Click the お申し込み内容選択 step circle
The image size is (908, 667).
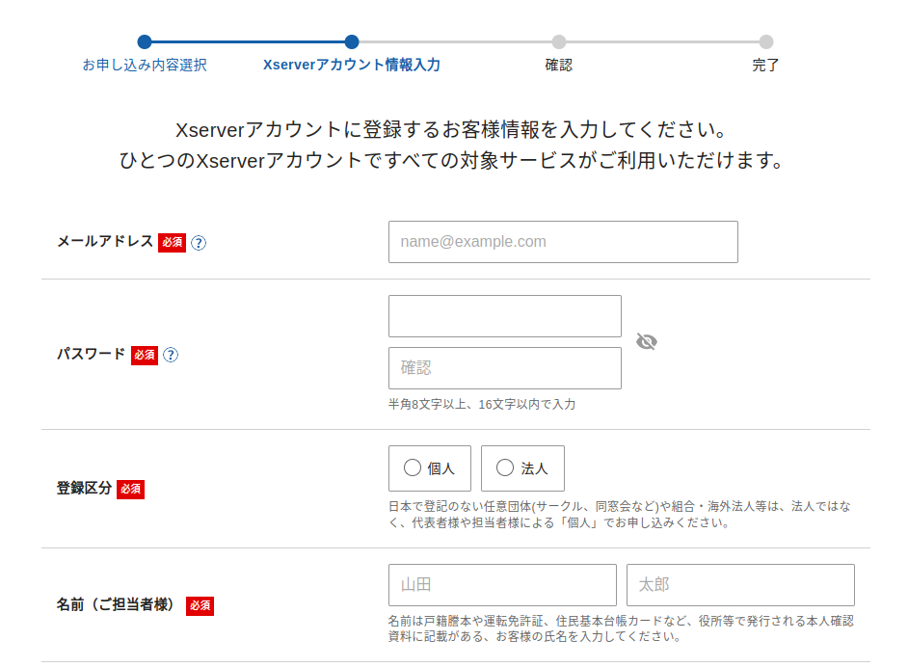point(145,41)
